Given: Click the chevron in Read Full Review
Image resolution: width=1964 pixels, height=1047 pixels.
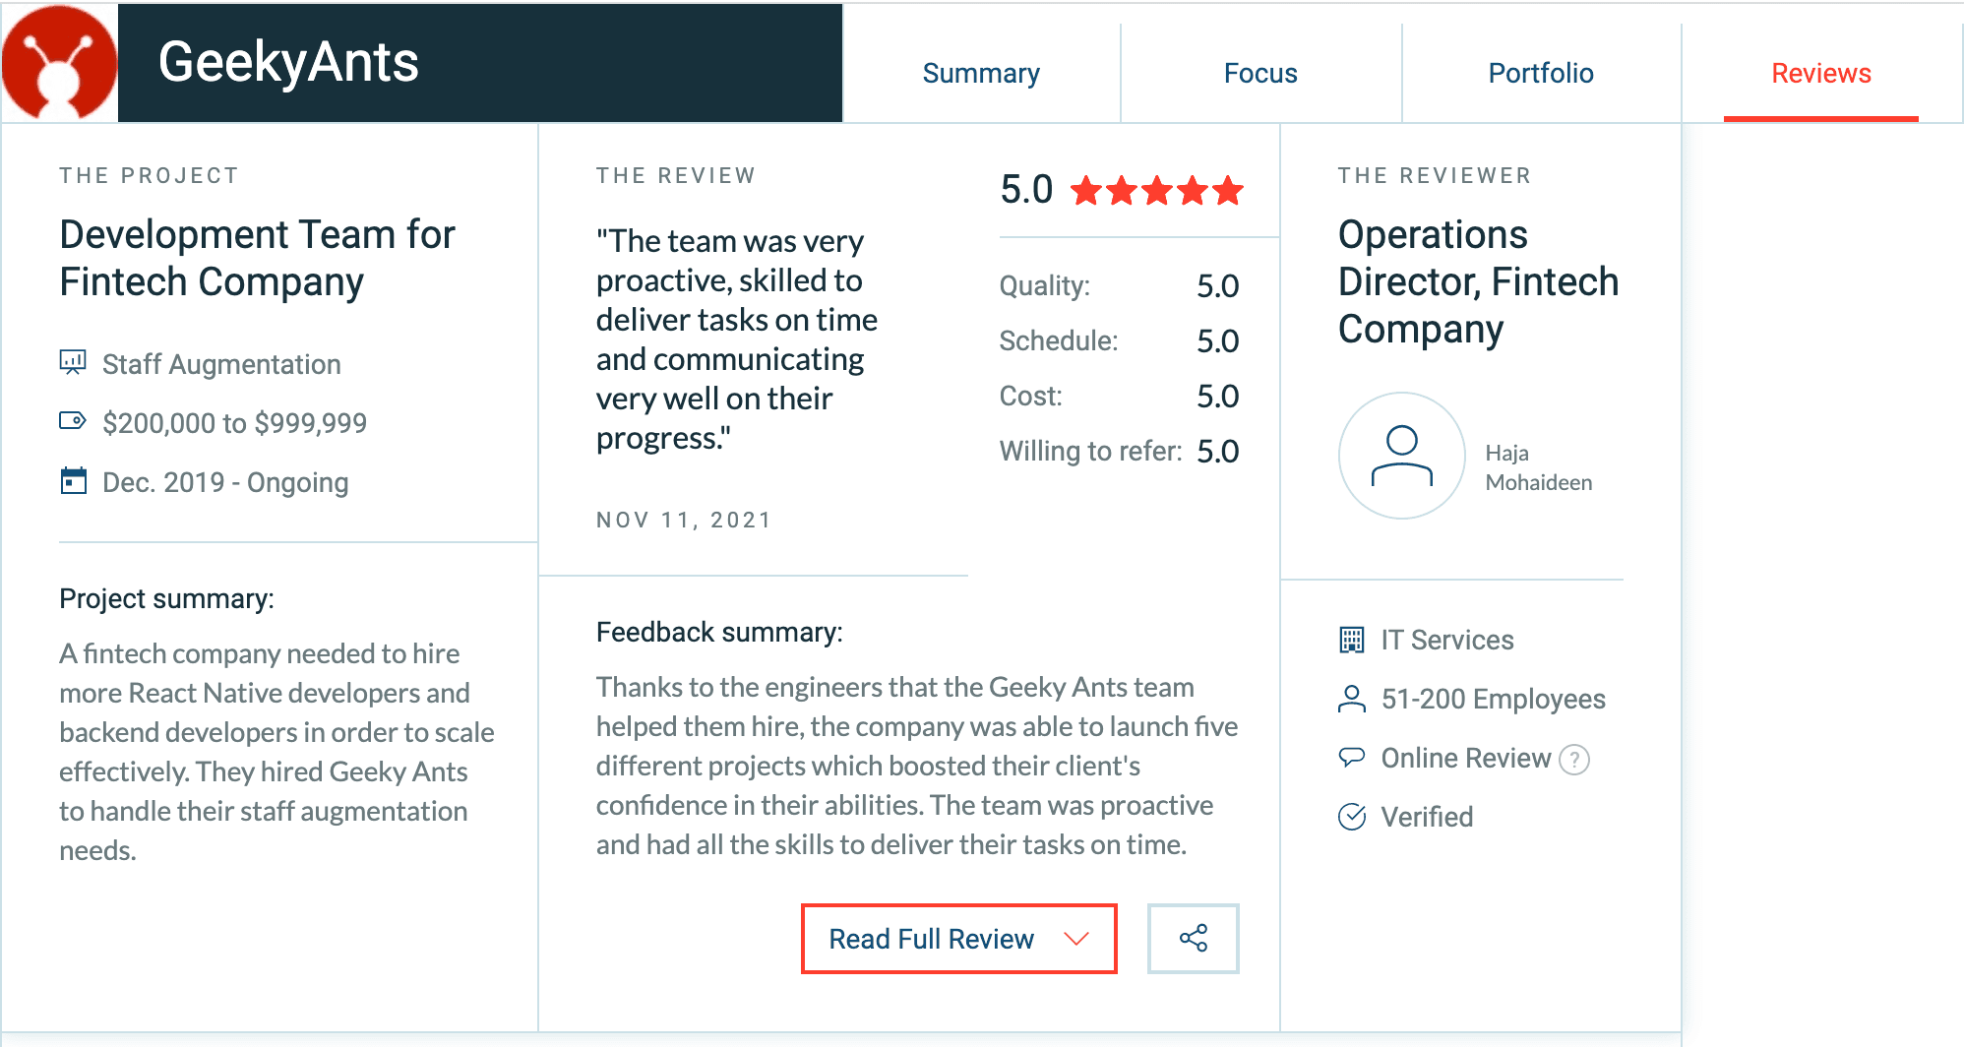Looking at the screenshot, I should point(1076,939).
